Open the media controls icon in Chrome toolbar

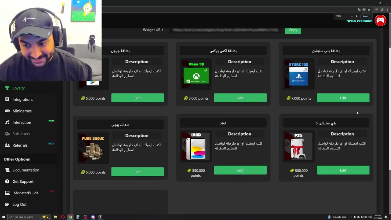click(377, 10)
